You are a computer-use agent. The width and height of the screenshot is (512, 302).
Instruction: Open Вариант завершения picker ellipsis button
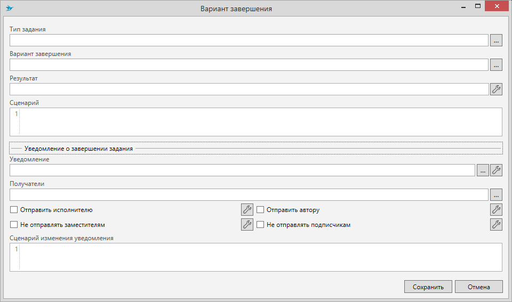[496, 64]
